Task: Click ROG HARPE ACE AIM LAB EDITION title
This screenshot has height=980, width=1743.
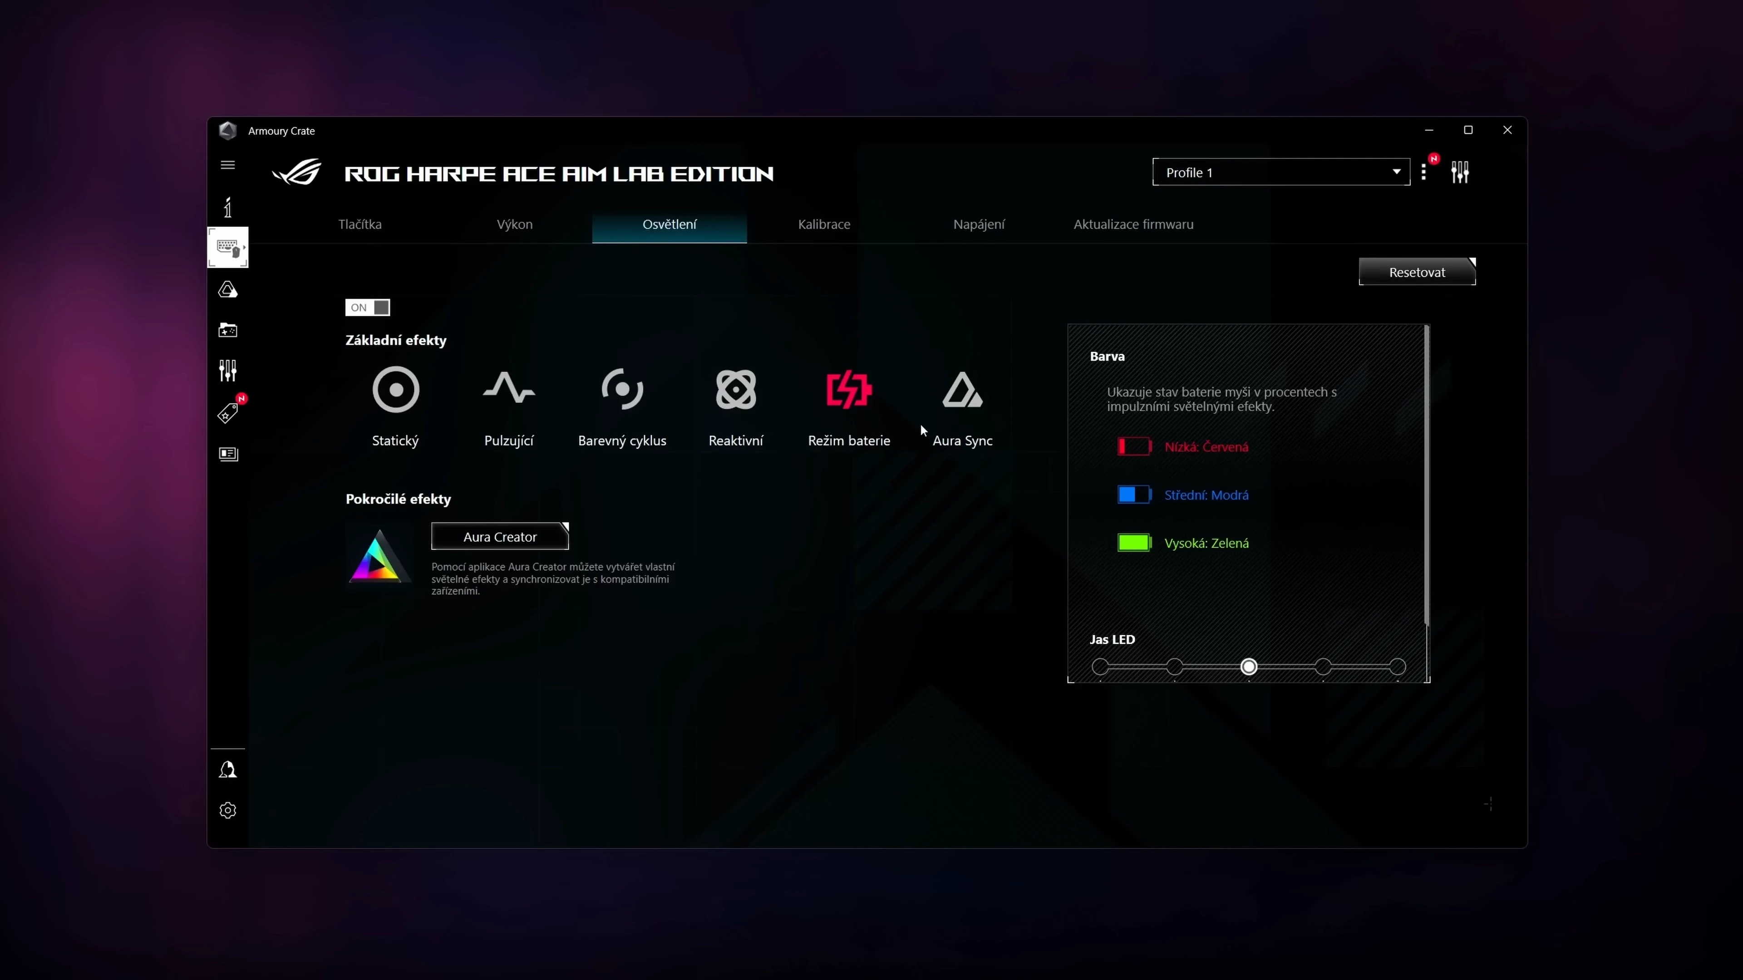Action: click(x=559, y=174)
